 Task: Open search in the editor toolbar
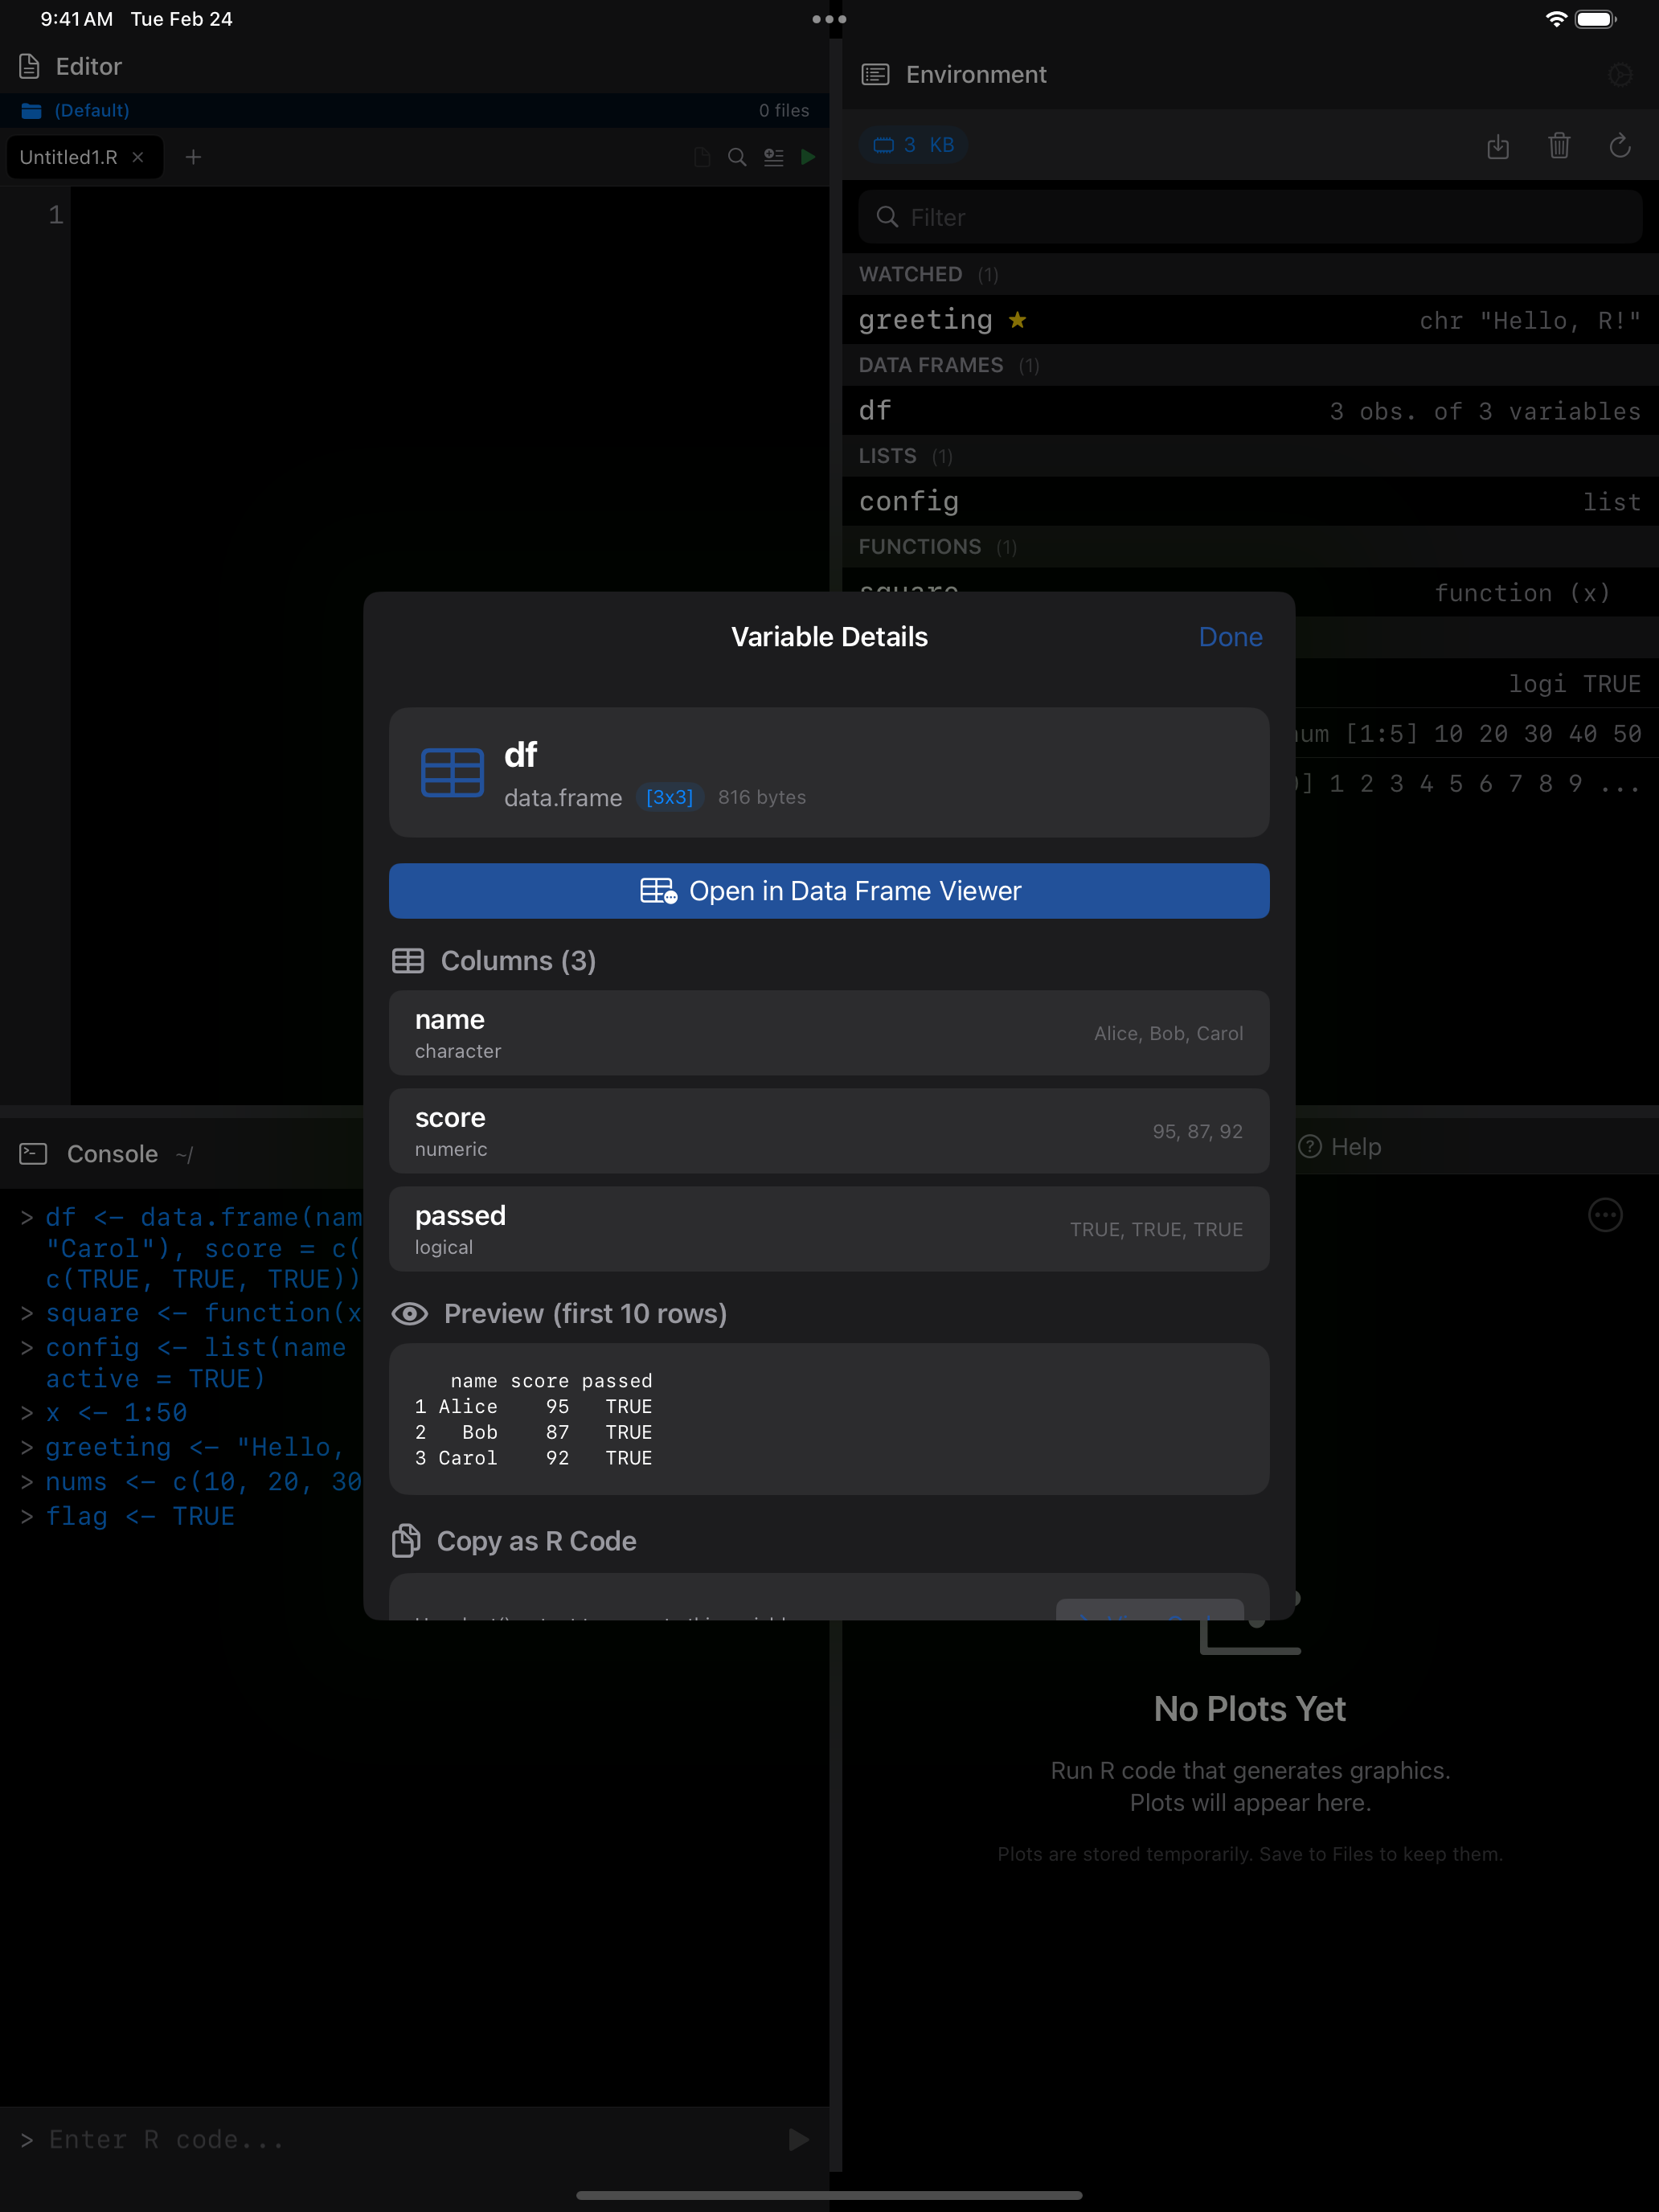tap(737, 157)
